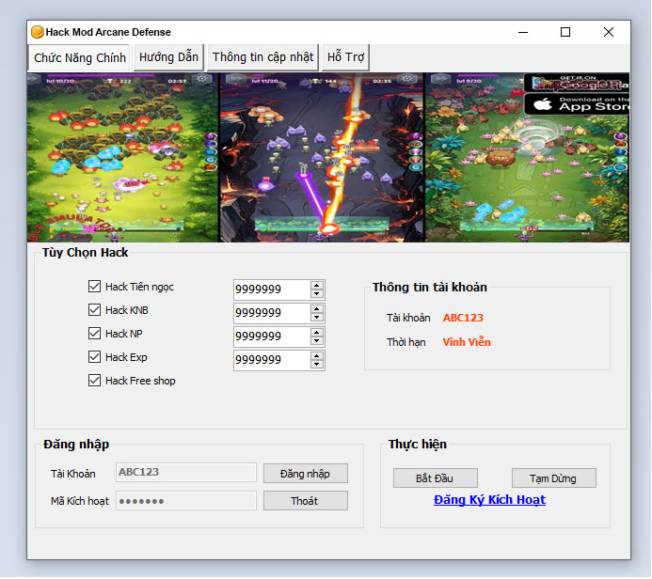Pause with the Tạm Dừng button

pyautogui.click(x=553, y=478)
